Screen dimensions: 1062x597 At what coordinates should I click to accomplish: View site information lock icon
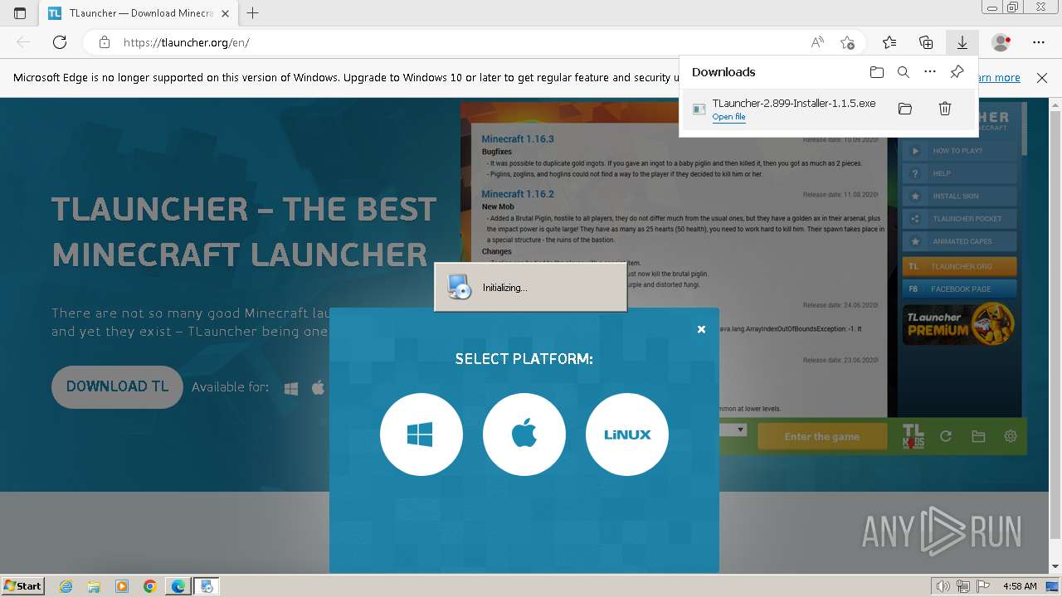(x=105, y=42)
